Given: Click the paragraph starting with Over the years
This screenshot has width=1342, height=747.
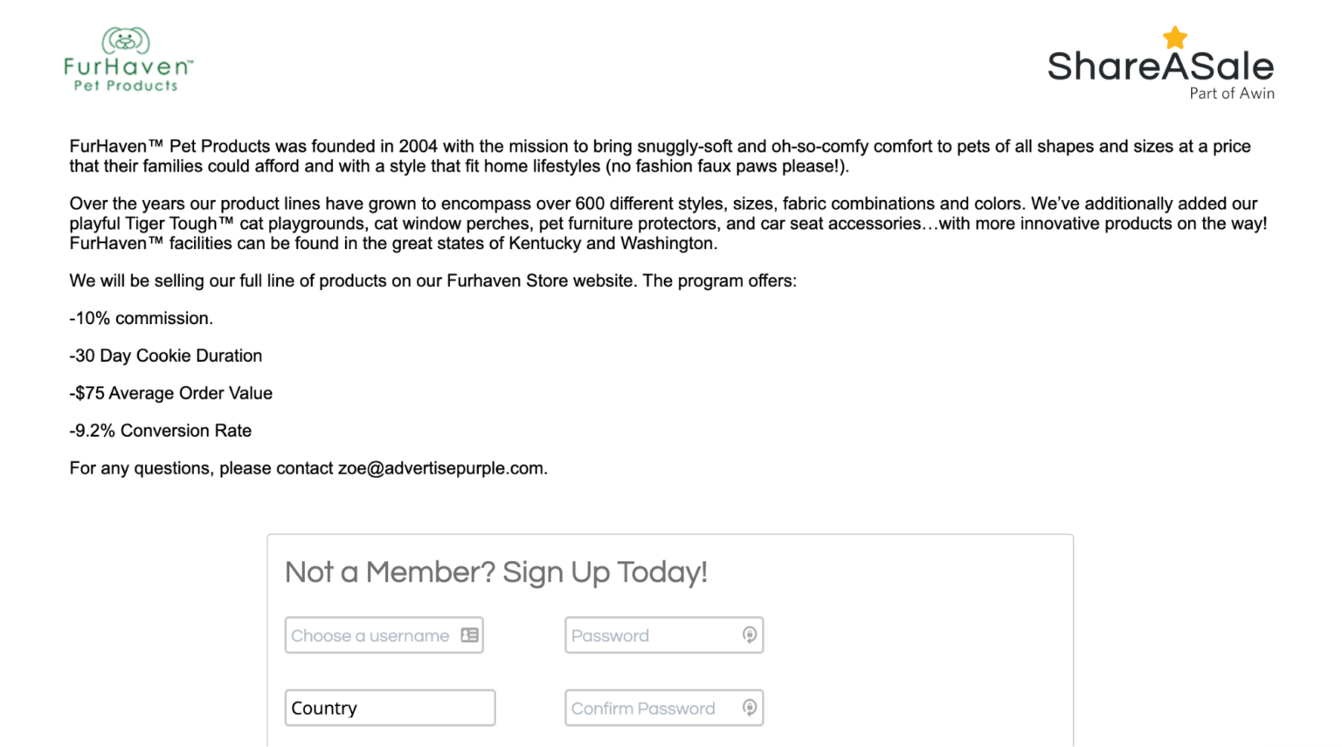Looking at the screenshot, I should click(x=668, y=224).
